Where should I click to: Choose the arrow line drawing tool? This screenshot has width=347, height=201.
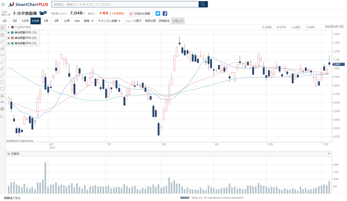2,75
